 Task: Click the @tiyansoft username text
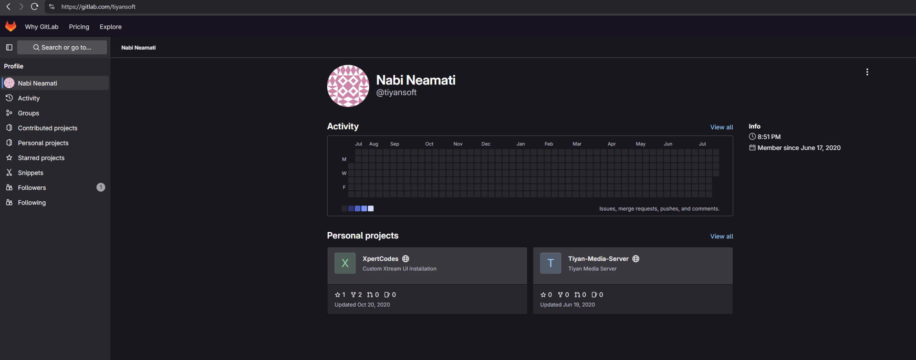pos(396,93)
